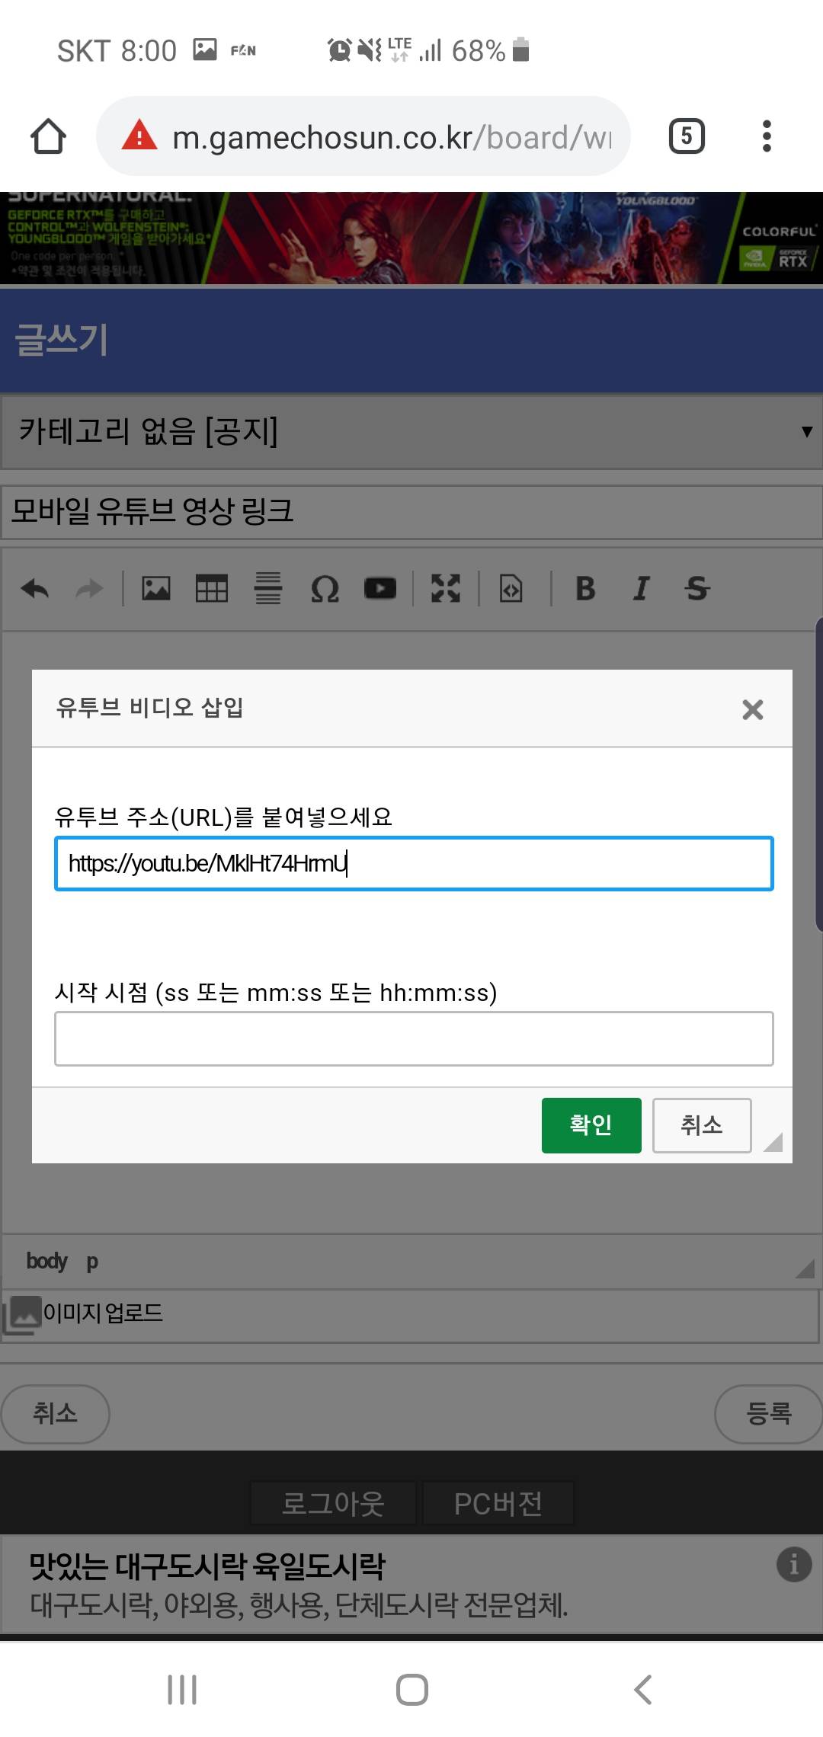Open the browser tab switcher showing 5
The height and width of the screenshot is (1737, 823).
tap(687, 137)
